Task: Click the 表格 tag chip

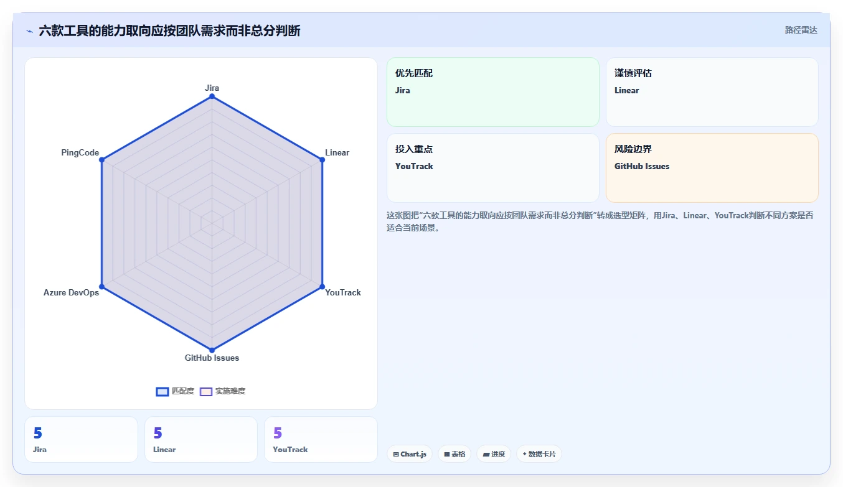Action: pyautogui.click(x=454, y=454)
